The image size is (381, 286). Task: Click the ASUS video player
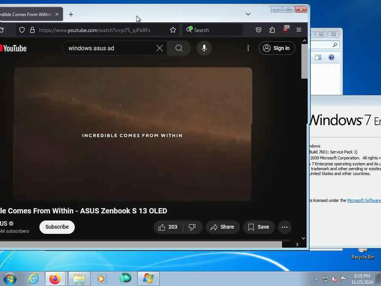133,134
